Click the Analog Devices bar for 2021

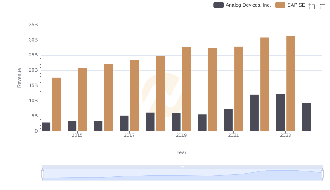[x=229, y=120]
